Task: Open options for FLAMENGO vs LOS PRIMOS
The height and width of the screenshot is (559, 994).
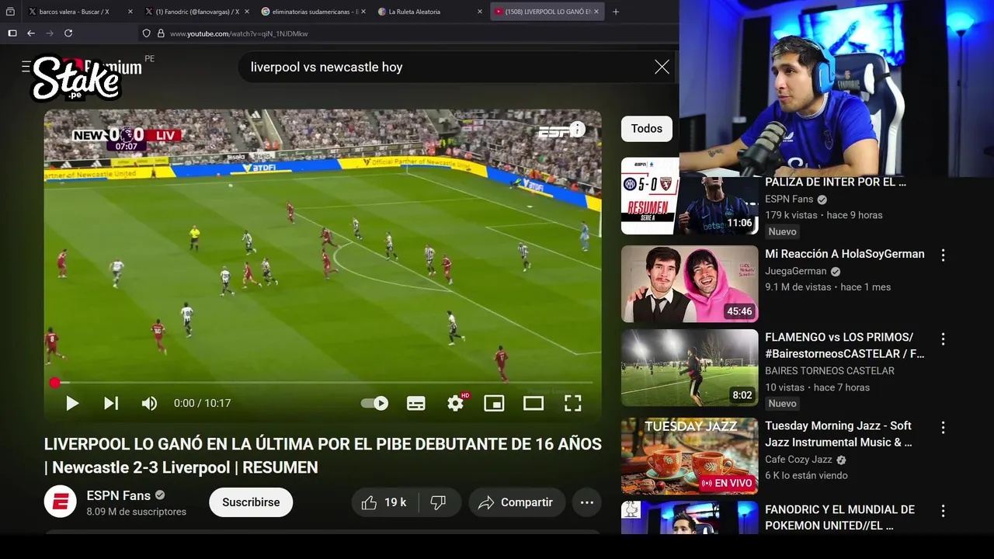Action: pos(943,339)
